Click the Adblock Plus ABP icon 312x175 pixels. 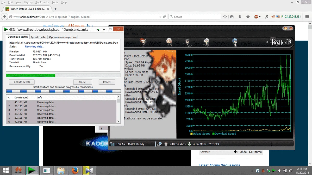(256, 17)
